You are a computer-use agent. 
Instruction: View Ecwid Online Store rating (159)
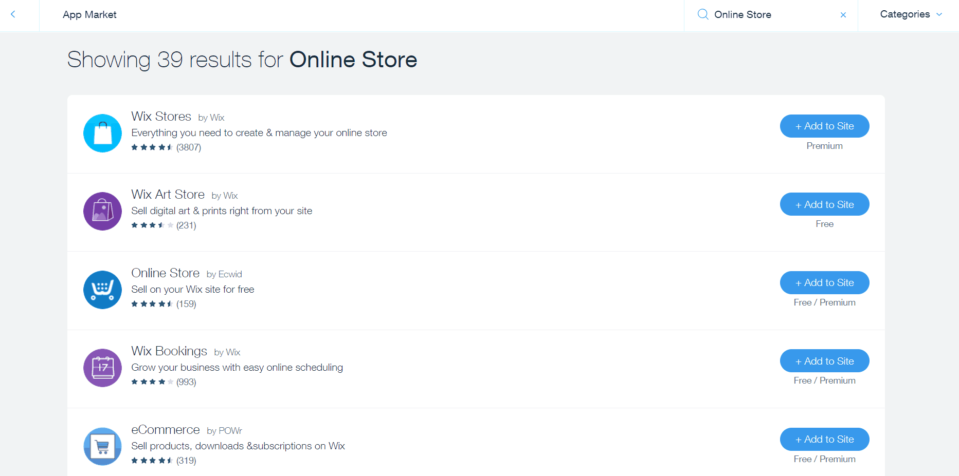pos(164,304)
